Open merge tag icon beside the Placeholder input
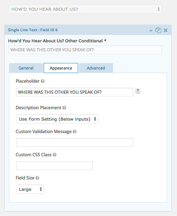177x216 pixels. [x=138, y=91]
